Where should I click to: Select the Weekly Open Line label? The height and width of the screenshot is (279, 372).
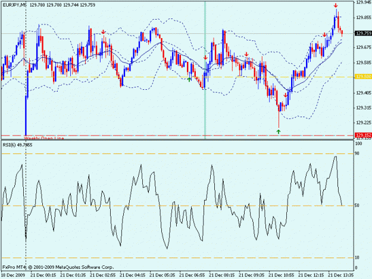pyautogui.click(x=44, y=138)
